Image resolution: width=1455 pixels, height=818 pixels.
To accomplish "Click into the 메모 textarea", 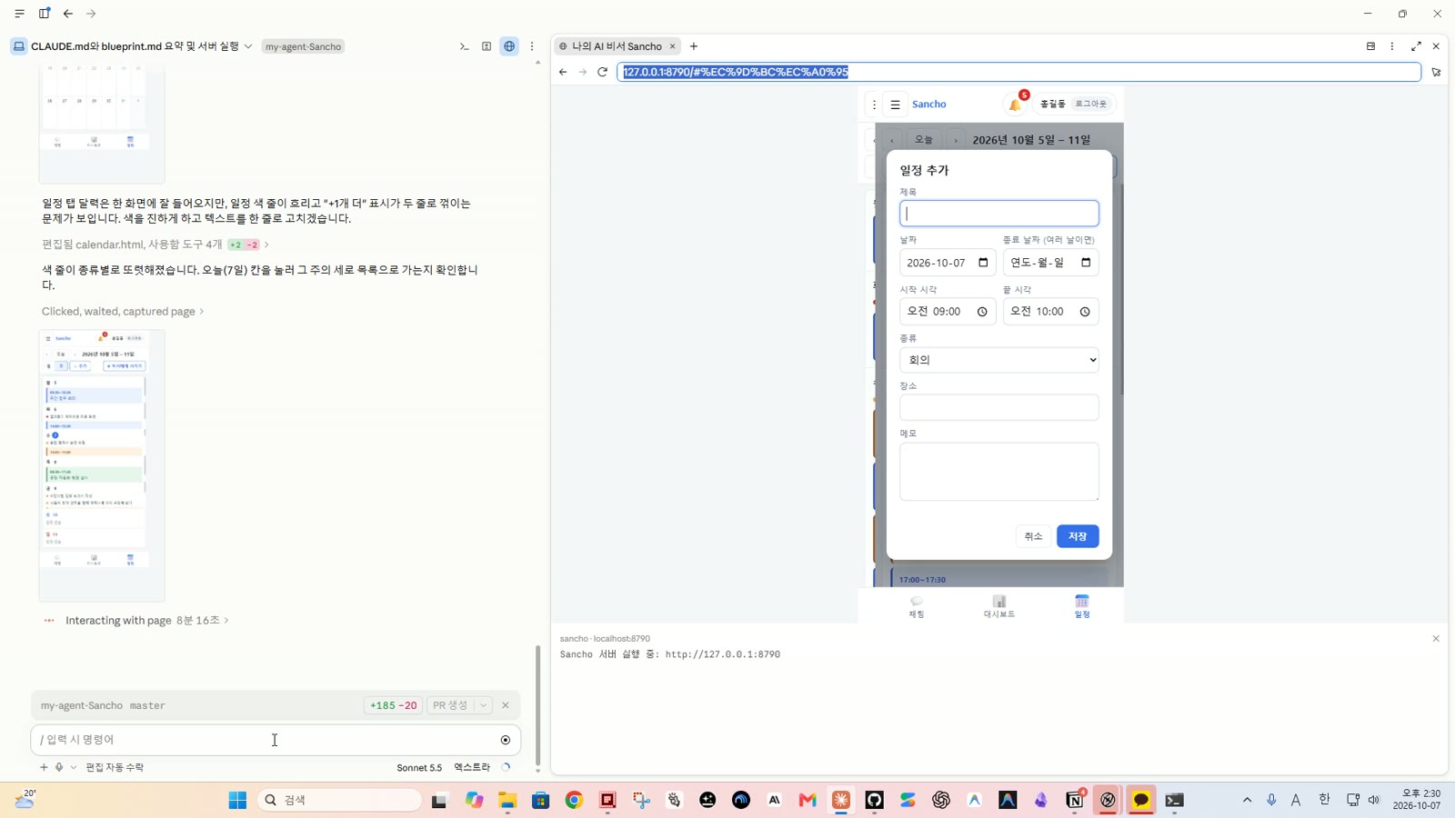I will click(x=999, y=472).
